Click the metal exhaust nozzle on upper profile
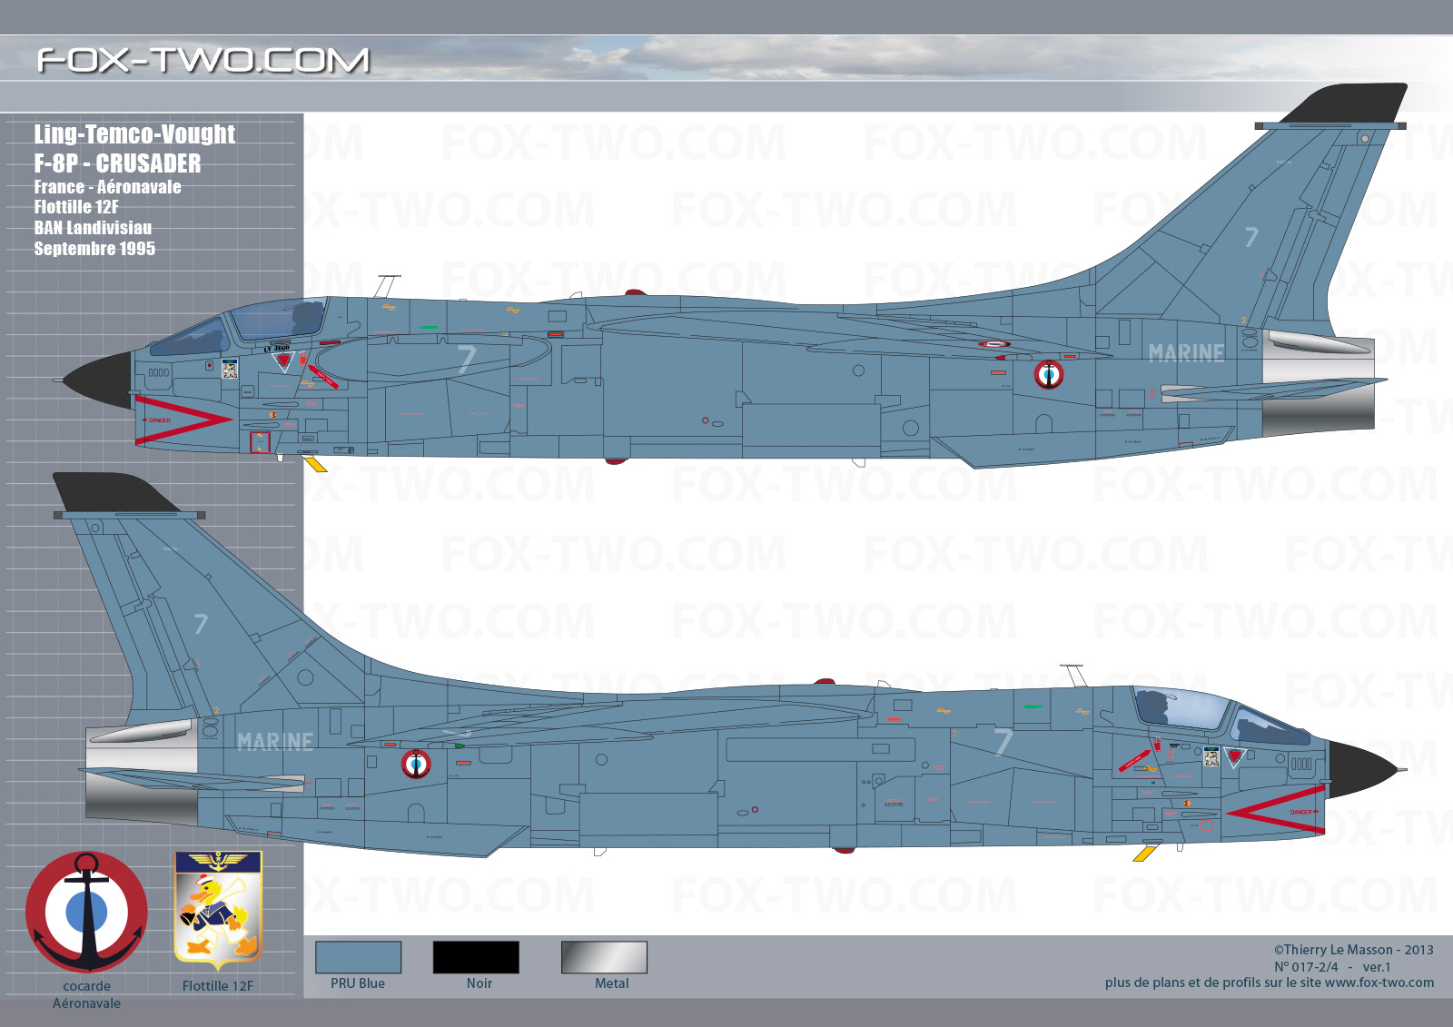The image size is (1453, 1027). click(1318, 382)
